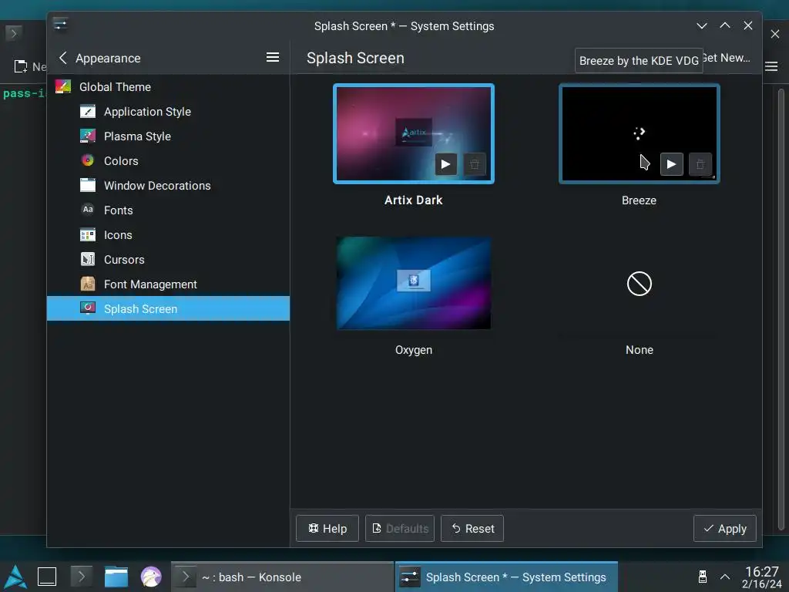Click the Splash Screen sidebar icon
The width and height of the screenshot is (789, 592).
pos(88,308)
